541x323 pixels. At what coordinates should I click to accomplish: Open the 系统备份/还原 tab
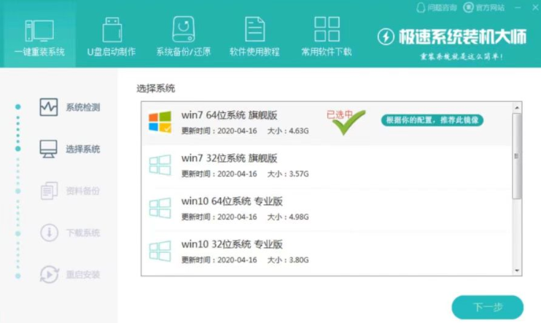coord(183,37)
